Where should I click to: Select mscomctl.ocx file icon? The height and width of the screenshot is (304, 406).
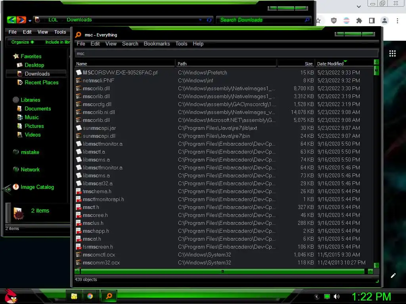click(79, 255)
